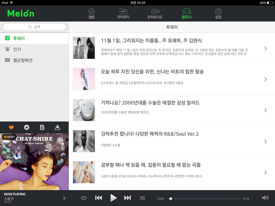Click the pink-haired 팝송 playlist thumbnail
Screen dimensions: 275x206
click(84, 79)
